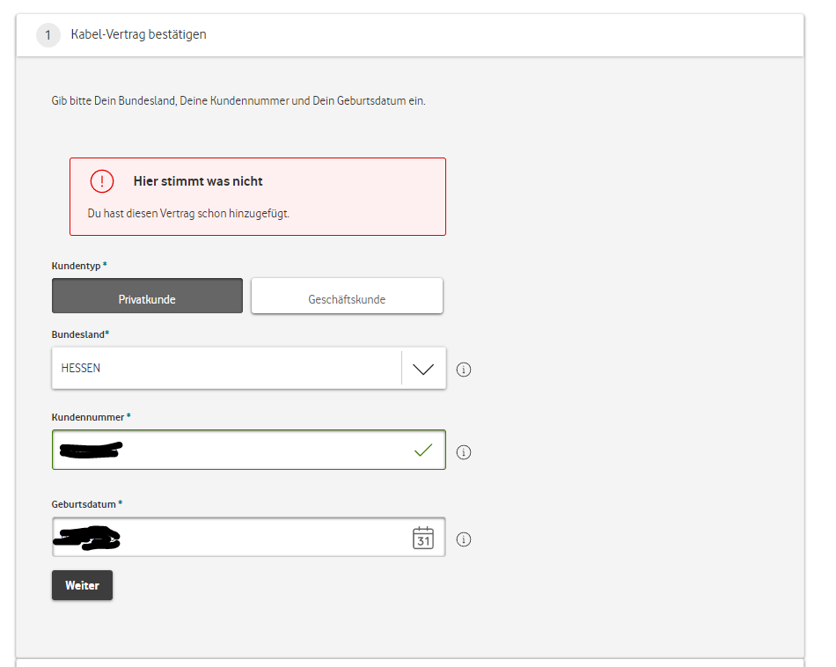Open the HESSEN state combo box
This screenshot has width=836, height=667.
coord(248,369)
